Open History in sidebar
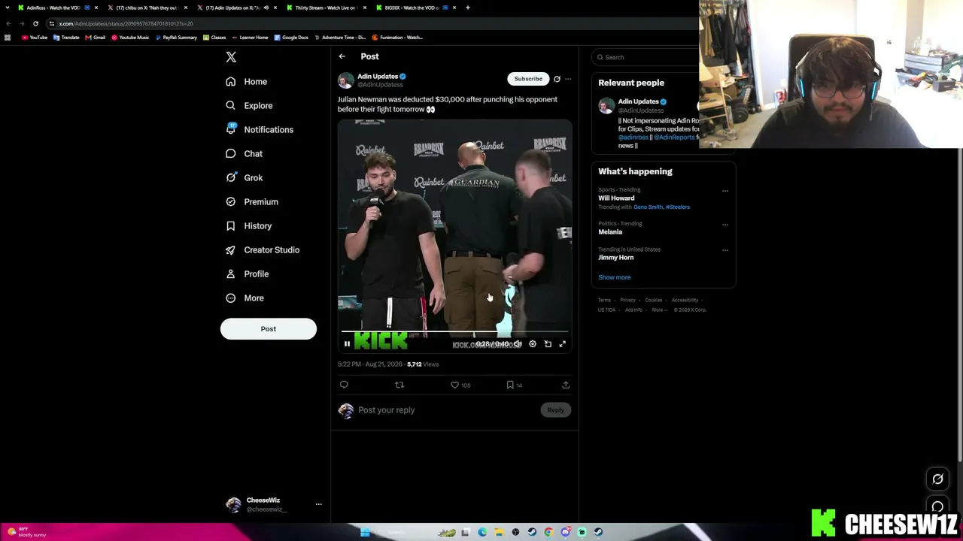The width and height of the screenshot is (963, 541). 249,225
